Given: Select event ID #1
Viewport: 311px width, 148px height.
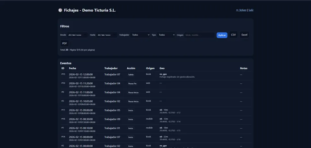Looking at the screenshot, I should tap(63, 128).
